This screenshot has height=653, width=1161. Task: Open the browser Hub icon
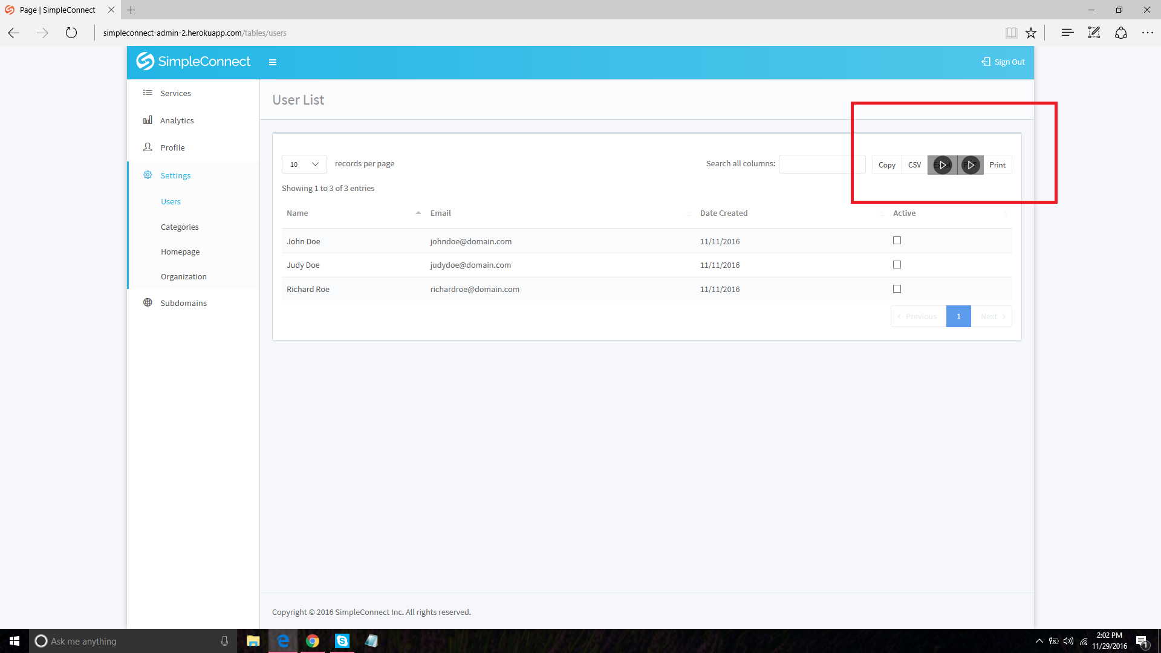tap(1067, 33)
